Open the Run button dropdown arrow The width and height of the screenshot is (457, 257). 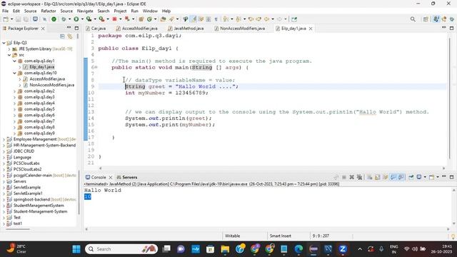tap(82, 19)
